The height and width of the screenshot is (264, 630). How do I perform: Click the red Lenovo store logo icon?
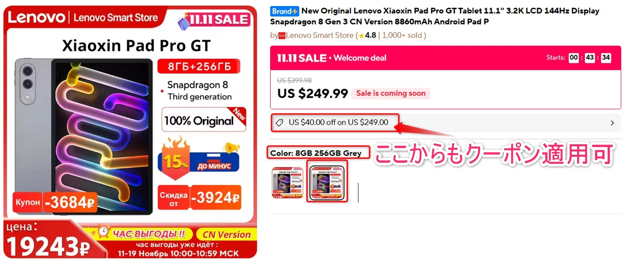click(282, 36)
